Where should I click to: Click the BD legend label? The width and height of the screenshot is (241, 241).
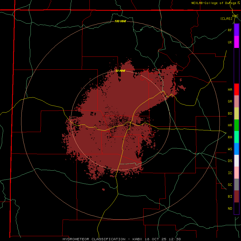tap(230, 114)
